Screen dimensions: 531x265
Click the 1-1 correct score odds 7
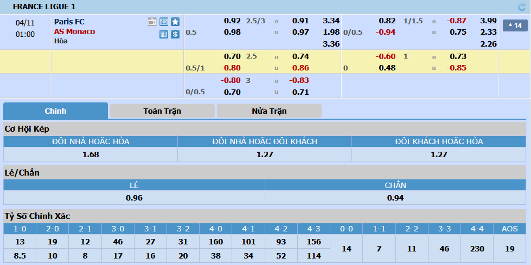coord(379,249)
